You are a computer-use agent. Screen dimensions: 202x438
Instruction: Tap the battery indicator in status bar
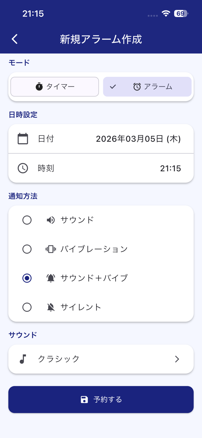coord(181,14)
